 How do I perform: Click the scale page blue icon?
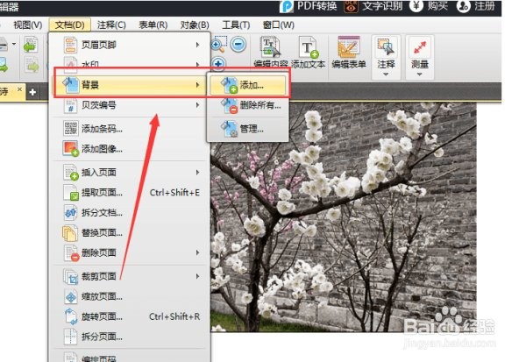tap(71, 297)
